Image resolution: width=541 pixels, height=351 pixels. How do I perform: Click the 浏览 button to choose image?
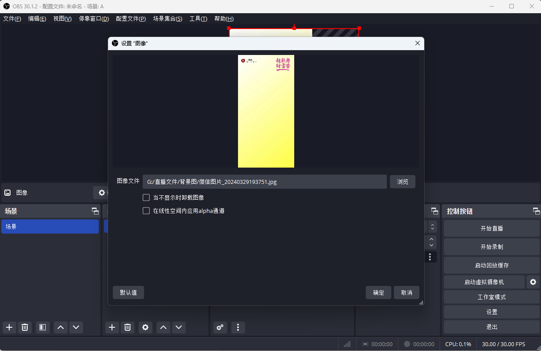402,181
